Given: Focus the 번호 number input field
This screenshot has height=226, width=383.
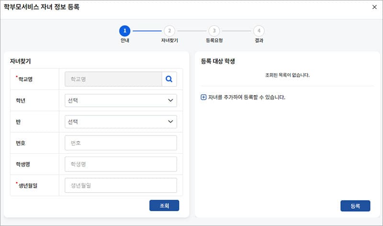Looking at the screenshot, I should tap(121, 143).
